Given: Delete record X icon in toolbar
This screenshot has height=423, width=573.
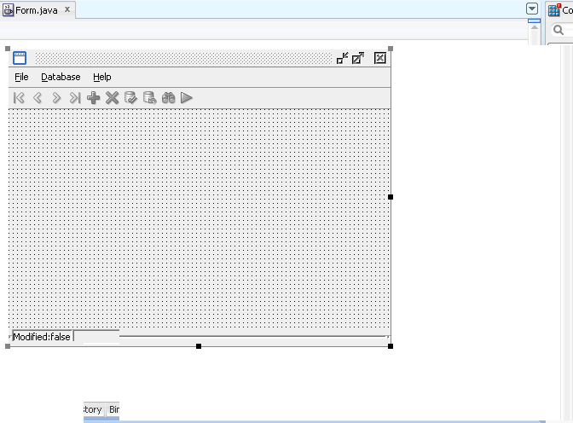Looking at the screenshot, I should (x=113, y=98).
